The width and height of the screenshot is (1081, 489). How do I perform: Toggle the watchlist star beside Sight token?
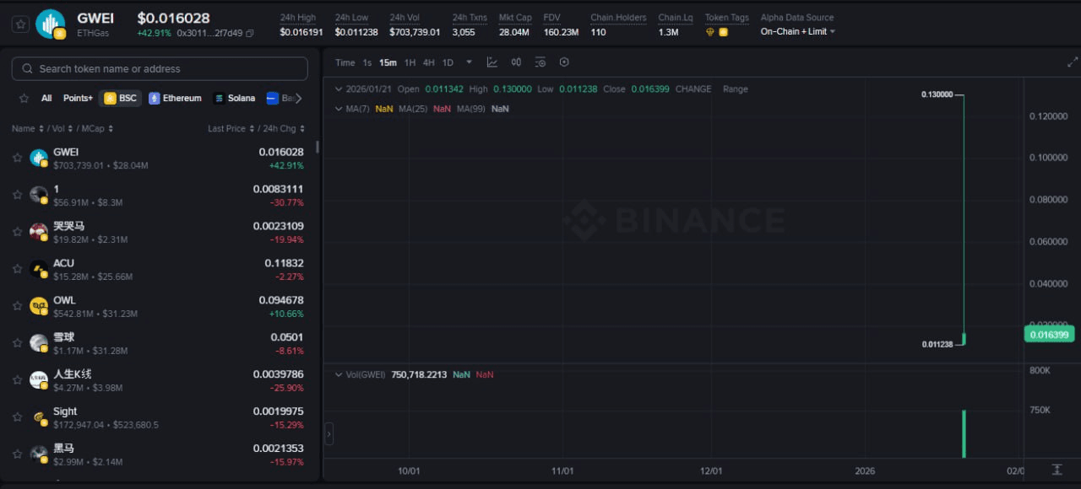(x=17, y=416)
